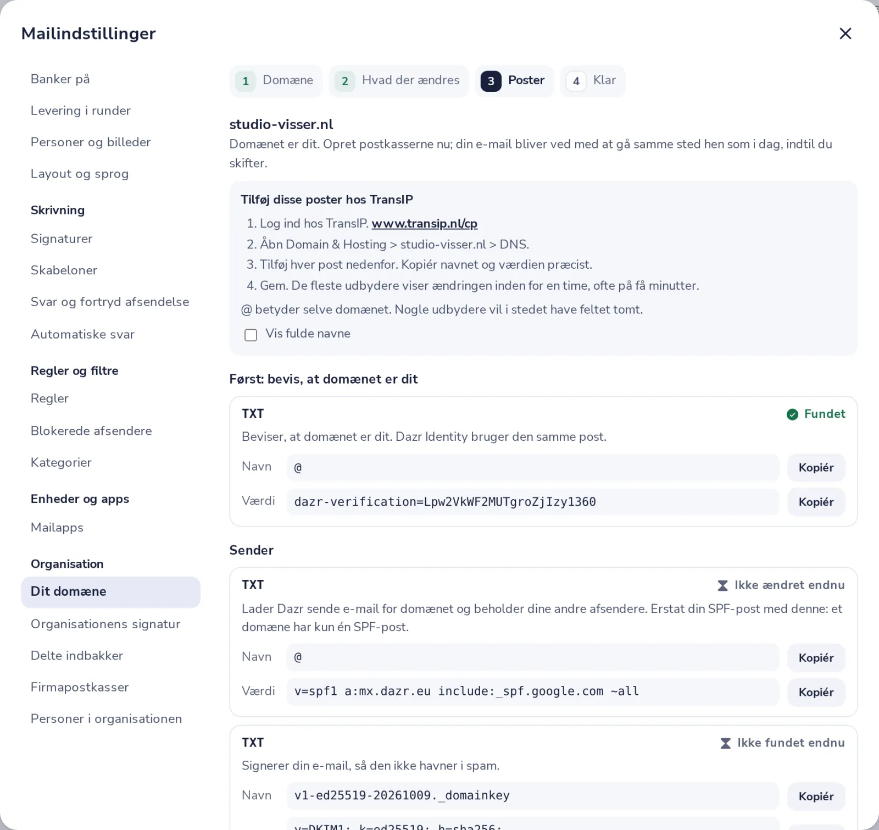
Task: Open Automatiske svar settings
Action: (x=111, y=334)
